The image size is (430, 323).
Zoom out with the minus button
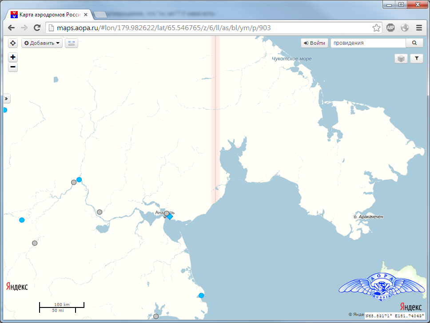click(x=13, y=67)
